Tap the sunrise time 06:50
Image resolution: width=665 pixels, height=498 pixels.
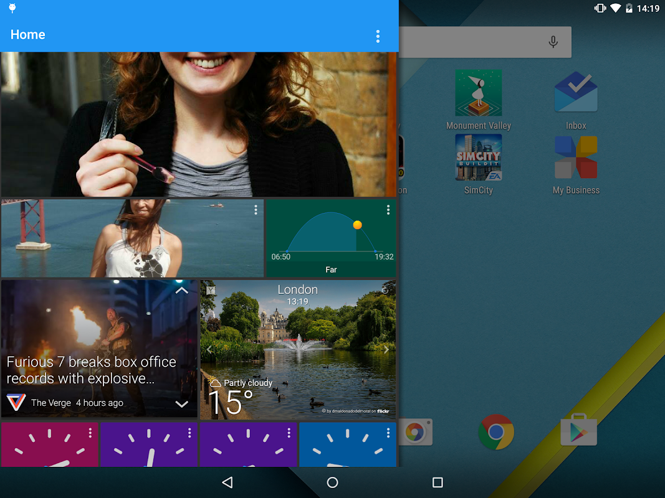(280, 256)
